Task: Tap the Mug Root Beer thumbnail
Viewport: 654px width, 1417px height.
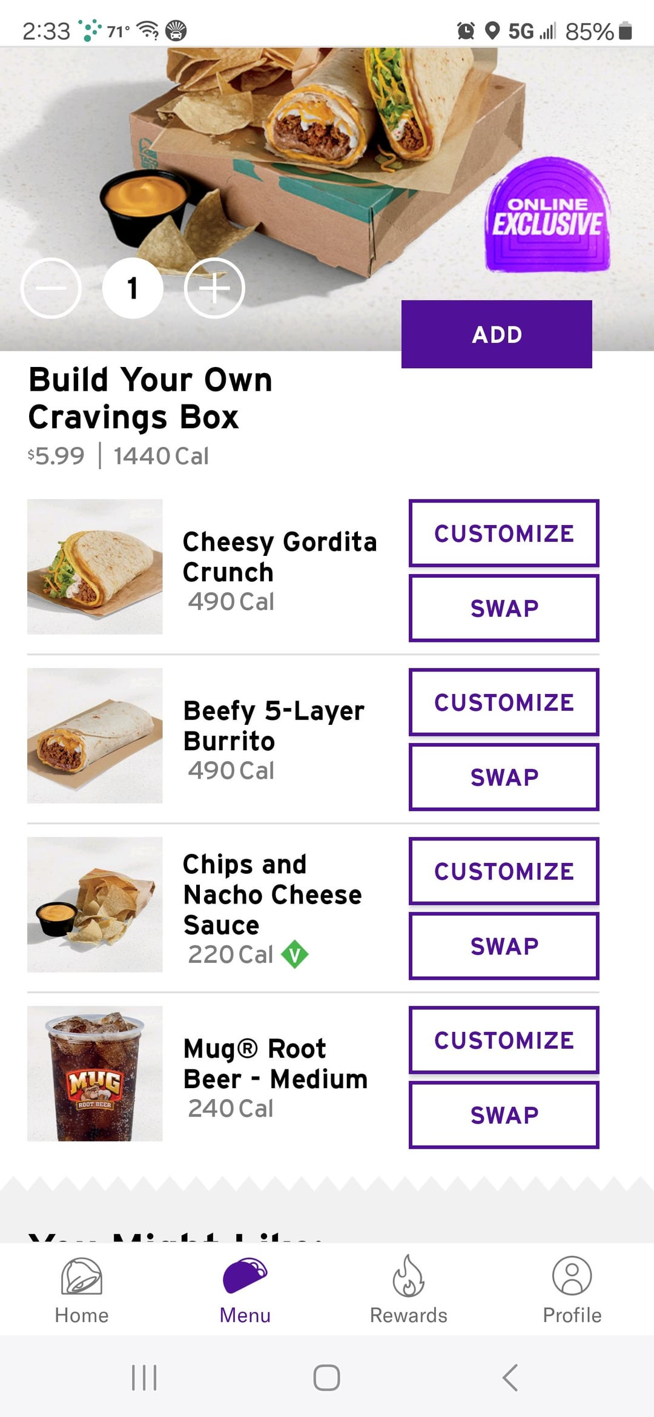Action: [x=95, y=1074]
